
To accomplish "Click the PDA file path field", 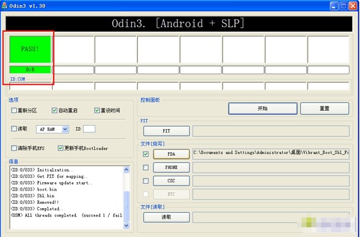I will (271, 154).
